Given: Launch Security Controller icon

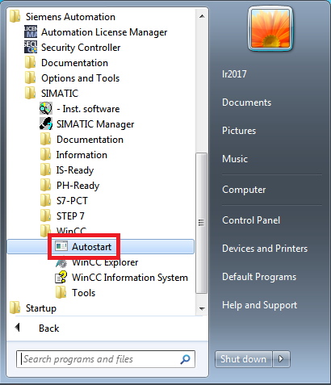Looking at the screenshot, I should pyautogui.click(x=31, y=47).
